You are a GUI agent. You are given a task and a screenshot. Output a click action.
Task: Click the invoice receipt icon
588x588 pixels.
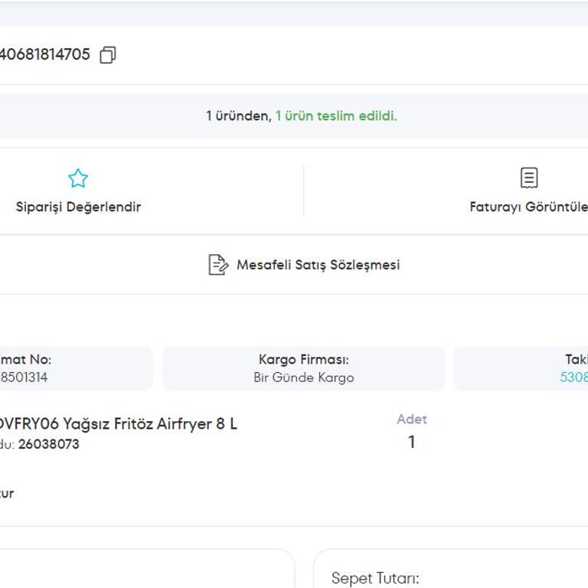pos(528,178)
